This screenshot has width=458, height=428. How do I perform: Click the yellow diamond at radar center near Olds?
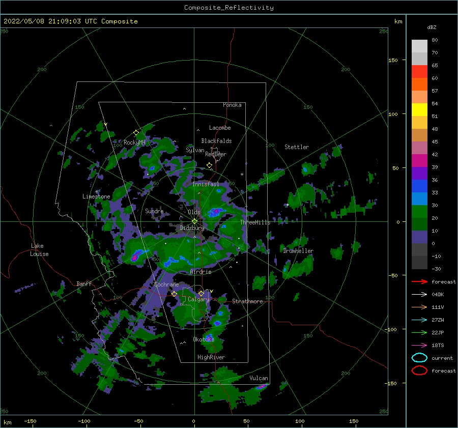pos(194,221)
